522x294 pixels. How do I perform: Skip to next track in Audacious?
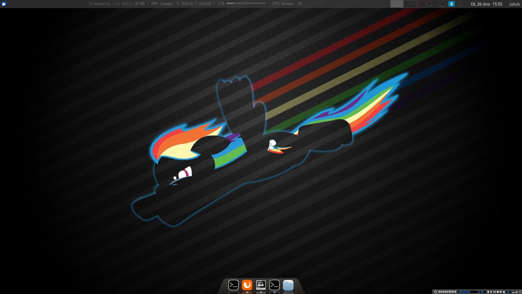coord(500,292)
